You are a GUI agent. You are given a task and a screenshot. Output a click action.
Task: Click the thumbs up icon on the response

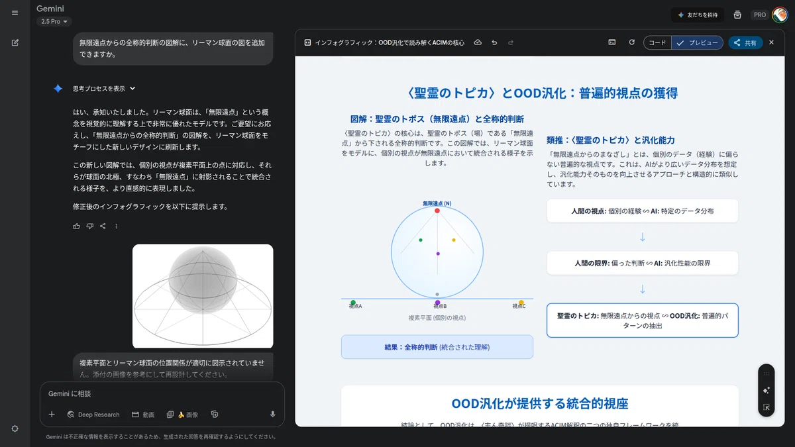tap(77, 226)
